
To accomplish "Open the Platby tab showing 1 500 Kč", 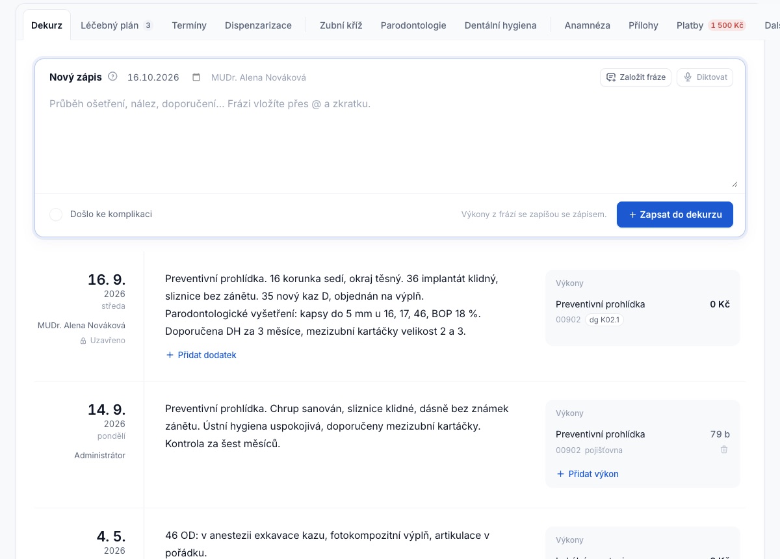I will (711, 25).
